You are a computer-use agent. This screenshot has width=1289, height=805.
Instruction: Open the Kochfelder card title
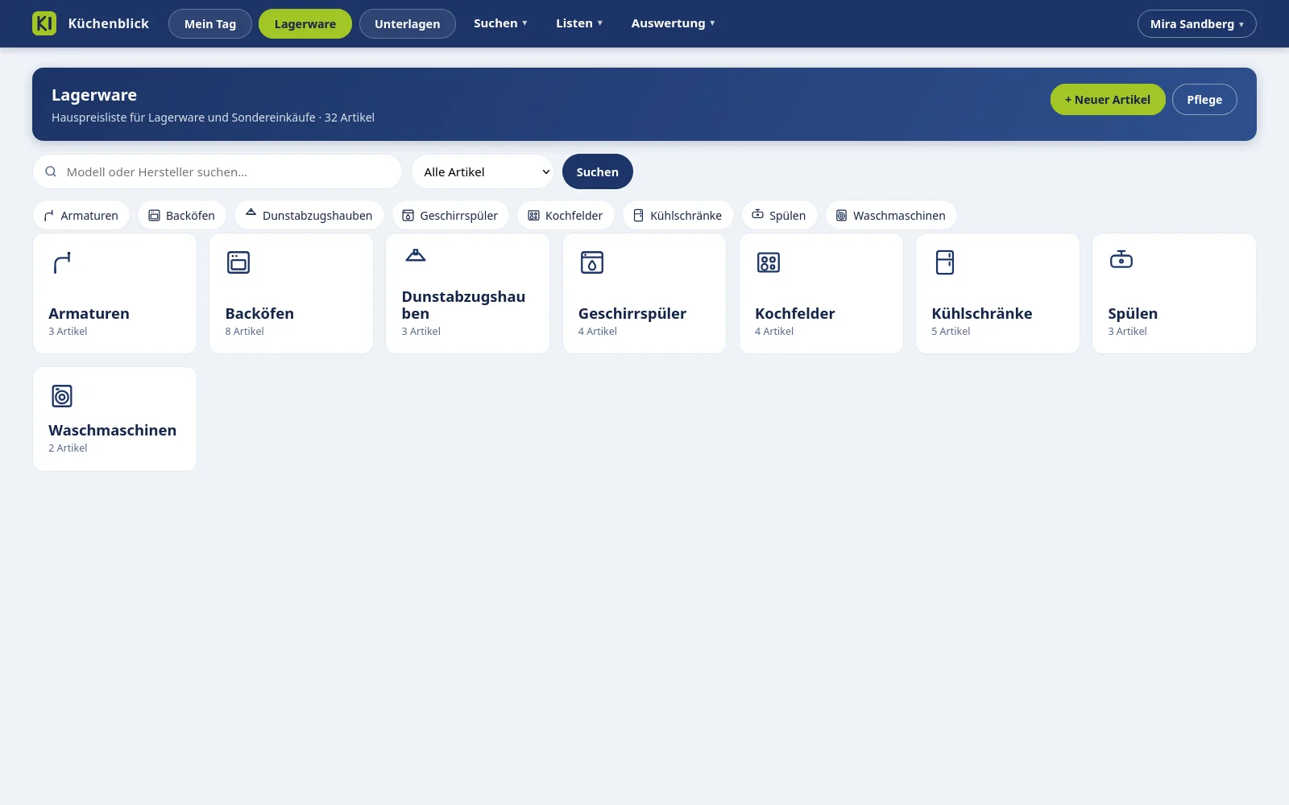coord(794,314)
